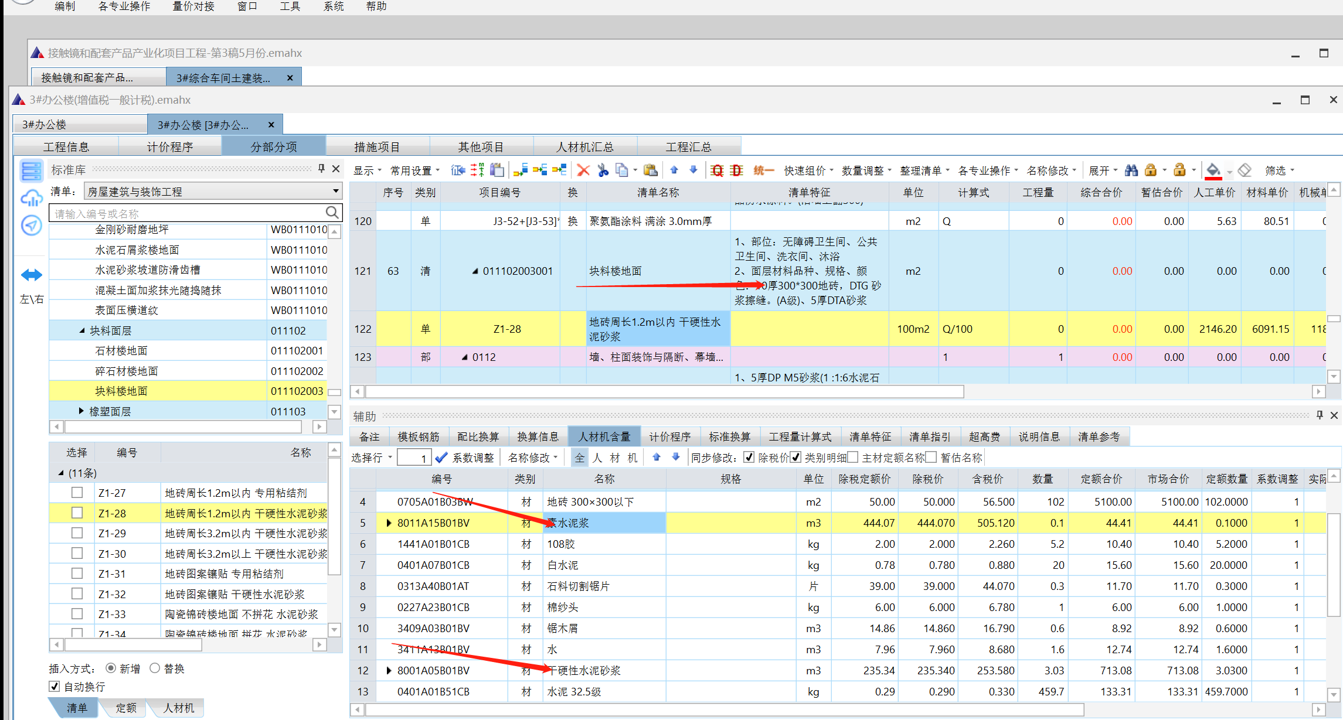Open the 快速组价 dropdown

(x=809, y=170)
